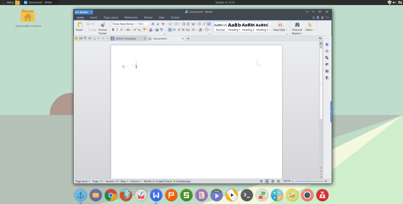Increase font size with Grow Font

[x=153, y=24]
